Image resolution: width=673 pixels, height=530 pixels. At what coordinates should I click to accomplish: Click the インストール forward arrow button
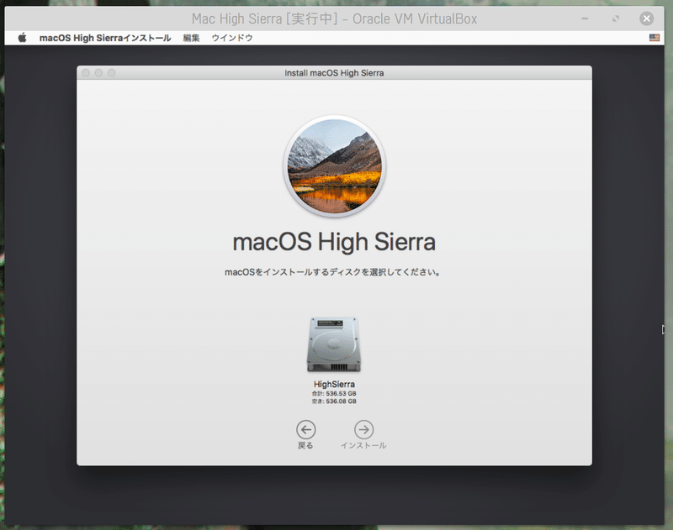tap(363, 429)
